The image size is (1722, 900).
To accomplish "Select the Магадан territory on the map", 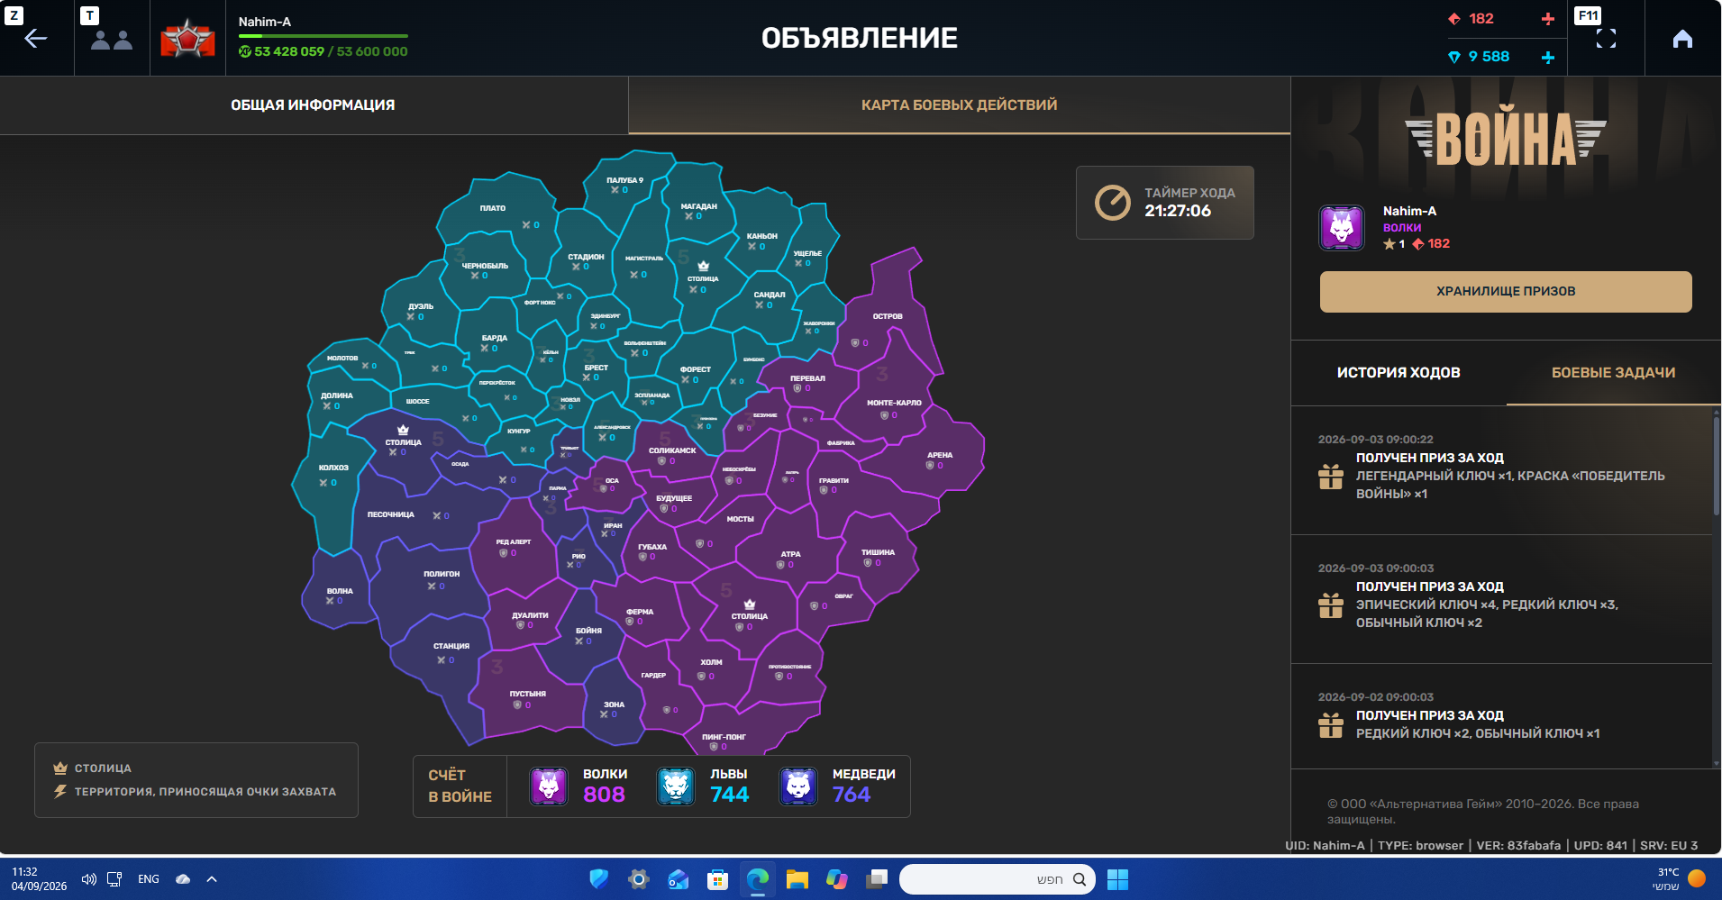I will [x=699, y=206].
